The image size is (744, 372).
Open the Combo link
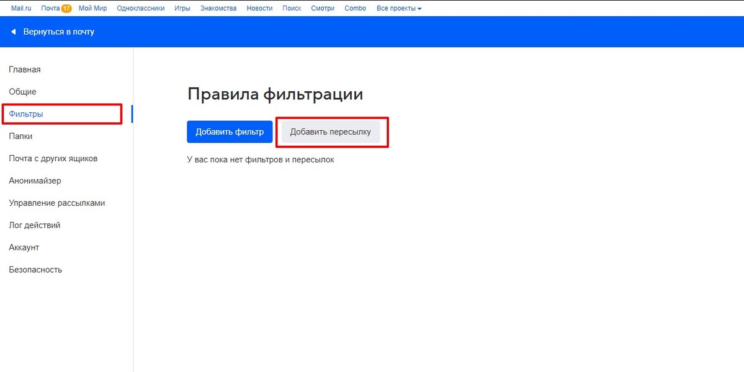(x=356, y=9)
